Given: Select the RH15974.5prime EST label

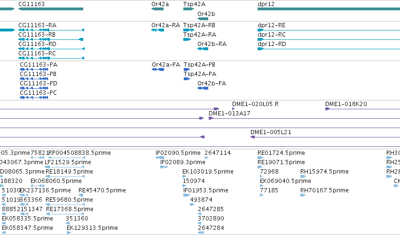Looking at the screenshot, I should click(x=324, y=172).
